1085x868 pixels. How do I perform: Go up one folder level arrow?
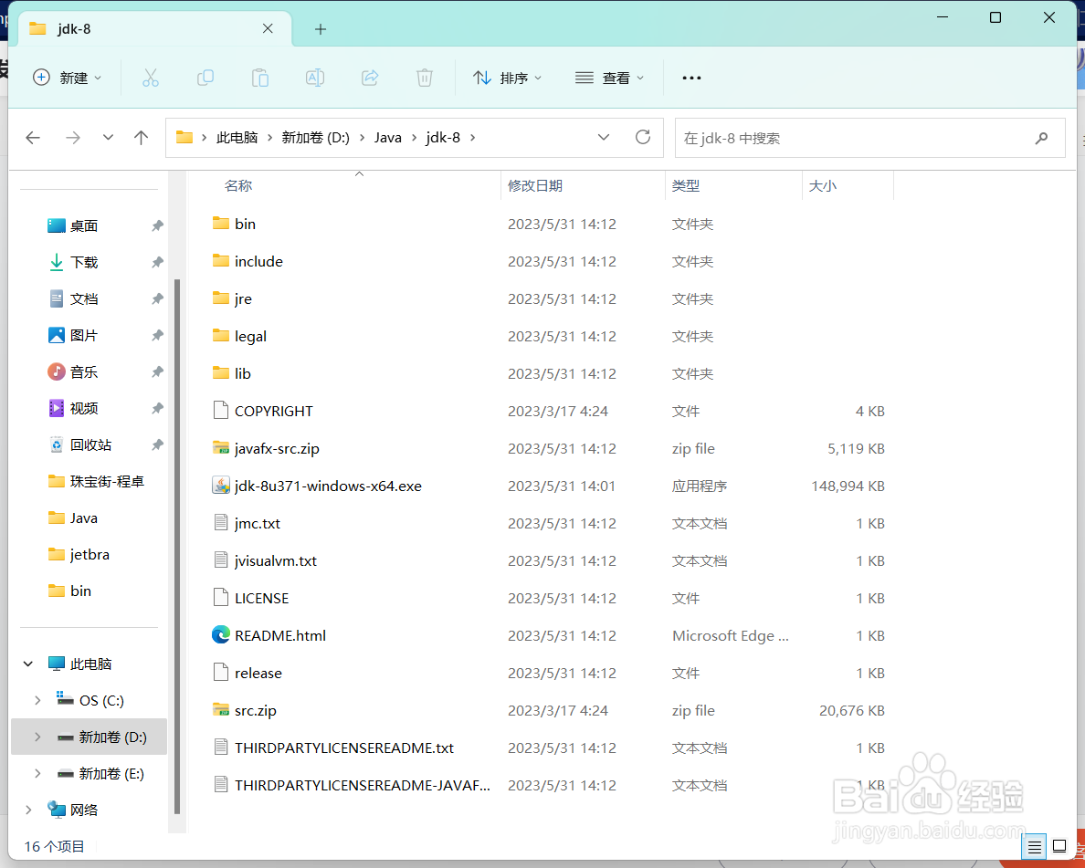142,138
